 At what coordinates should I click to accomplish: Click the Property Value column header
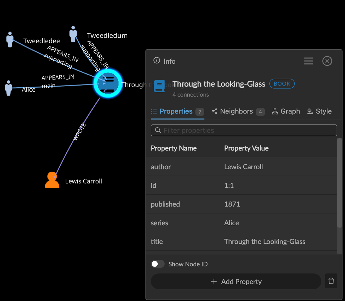[246, 148]
